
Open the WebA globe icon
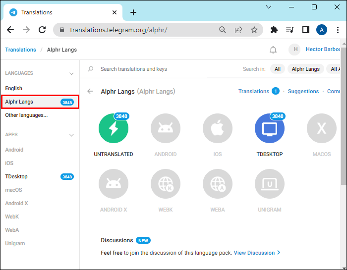[x=218, y=184]
